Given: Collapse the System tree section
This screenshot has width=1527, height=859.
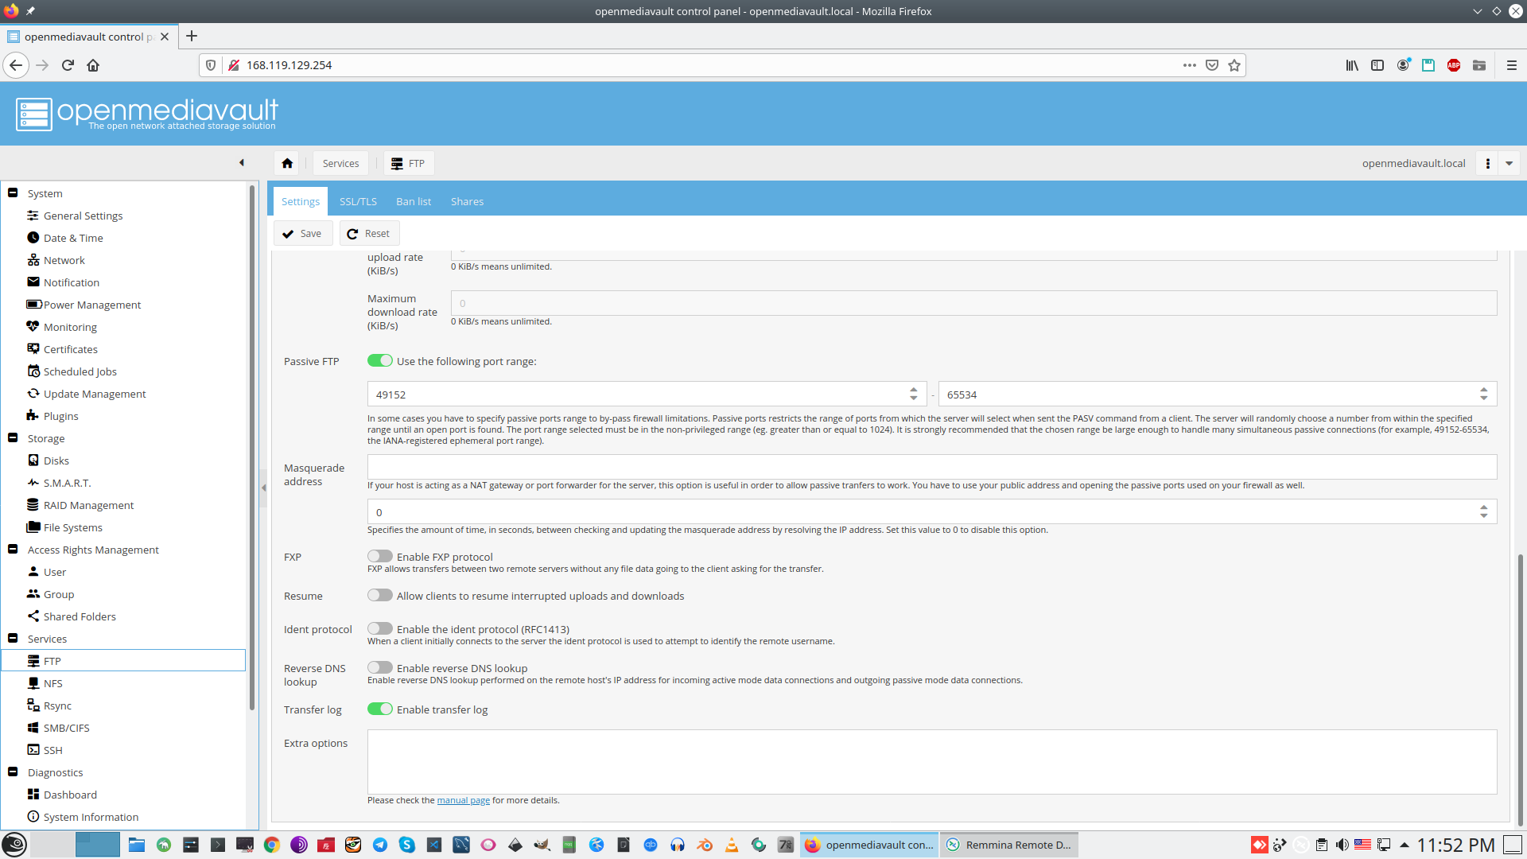Looking at the screenshot, I should (x=13, y=193).
